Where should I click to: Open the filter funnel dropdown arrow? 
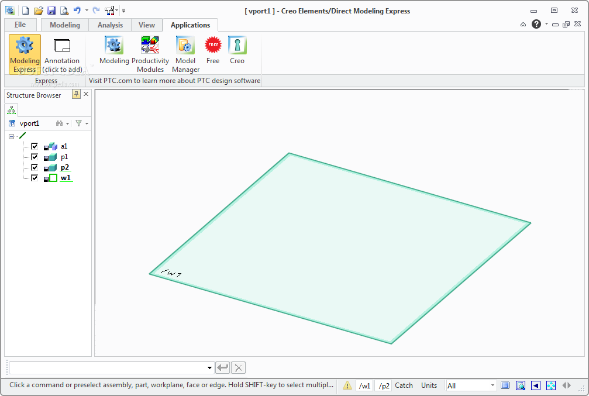[87, 123]
